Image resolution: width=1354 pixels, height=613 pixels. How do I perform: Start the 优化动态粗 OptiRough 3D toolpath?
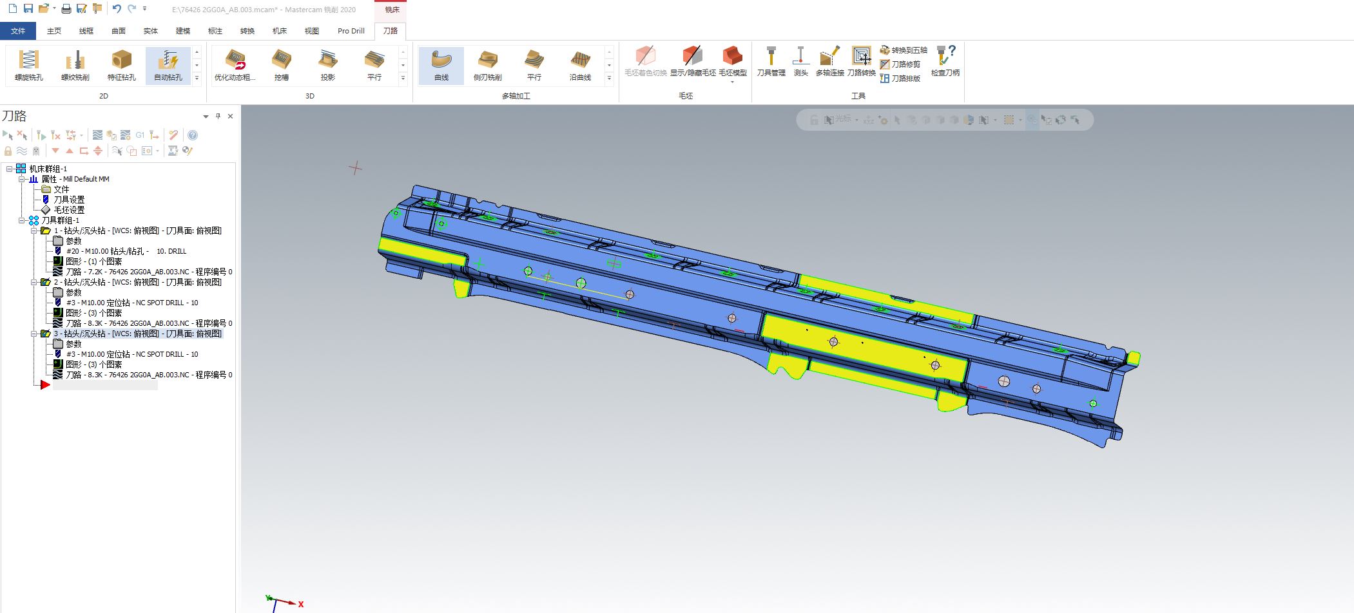coord(235,66)
